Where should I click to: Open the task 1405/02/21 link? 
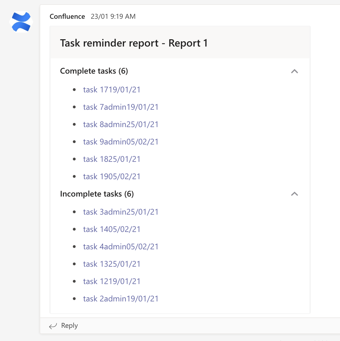(x=112, y=229)
